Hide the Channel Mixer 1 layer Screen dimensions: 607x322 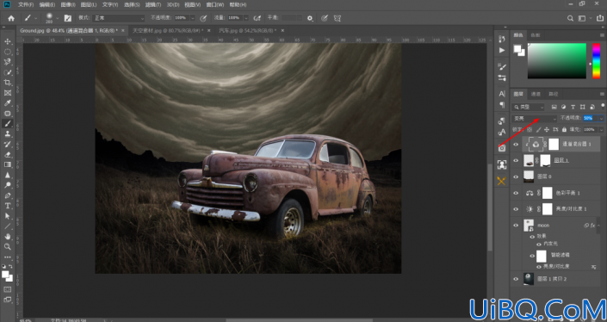(x=516, y=145)
